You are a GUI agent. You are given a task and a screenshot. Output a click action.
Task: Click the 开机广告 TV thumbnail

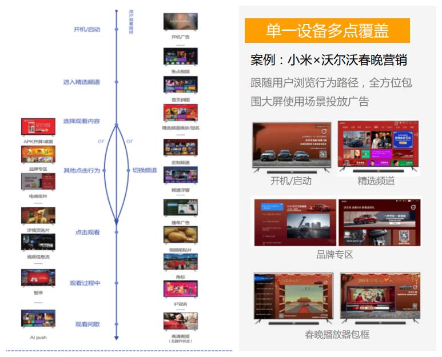(181, 21)
